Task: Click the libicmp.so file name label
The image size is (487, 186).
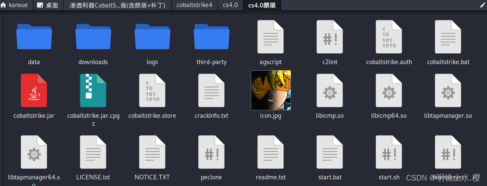Action: [330, 116]
